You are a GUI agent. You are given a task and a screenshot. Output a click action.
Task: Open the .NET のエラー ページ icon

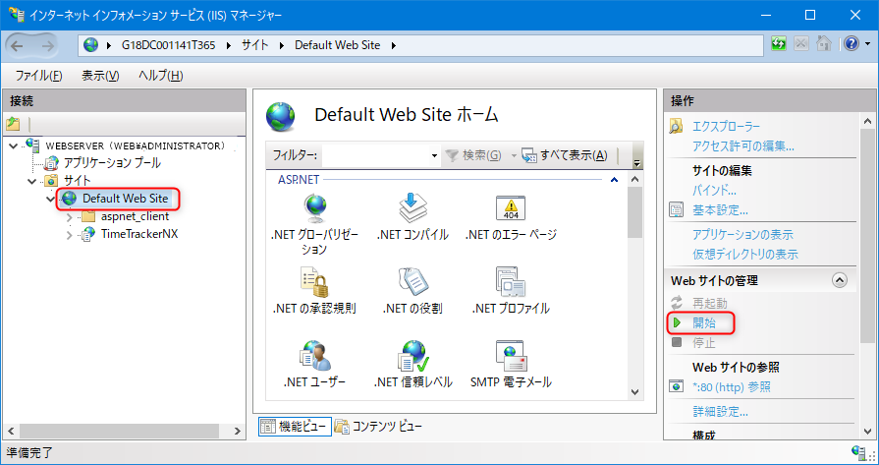tap(511, 208)
